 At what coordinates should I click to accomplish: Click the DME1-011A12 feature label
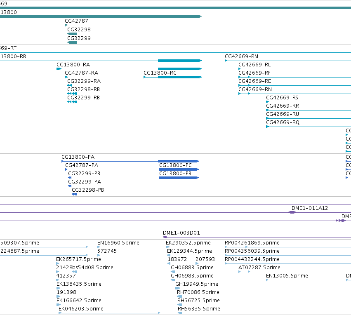coord(310,208)
